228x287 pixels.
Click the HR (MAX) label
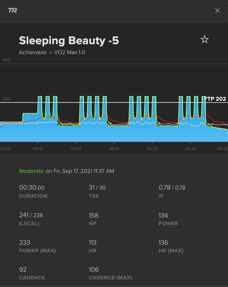pyautogui.click(x=171, y=251)
